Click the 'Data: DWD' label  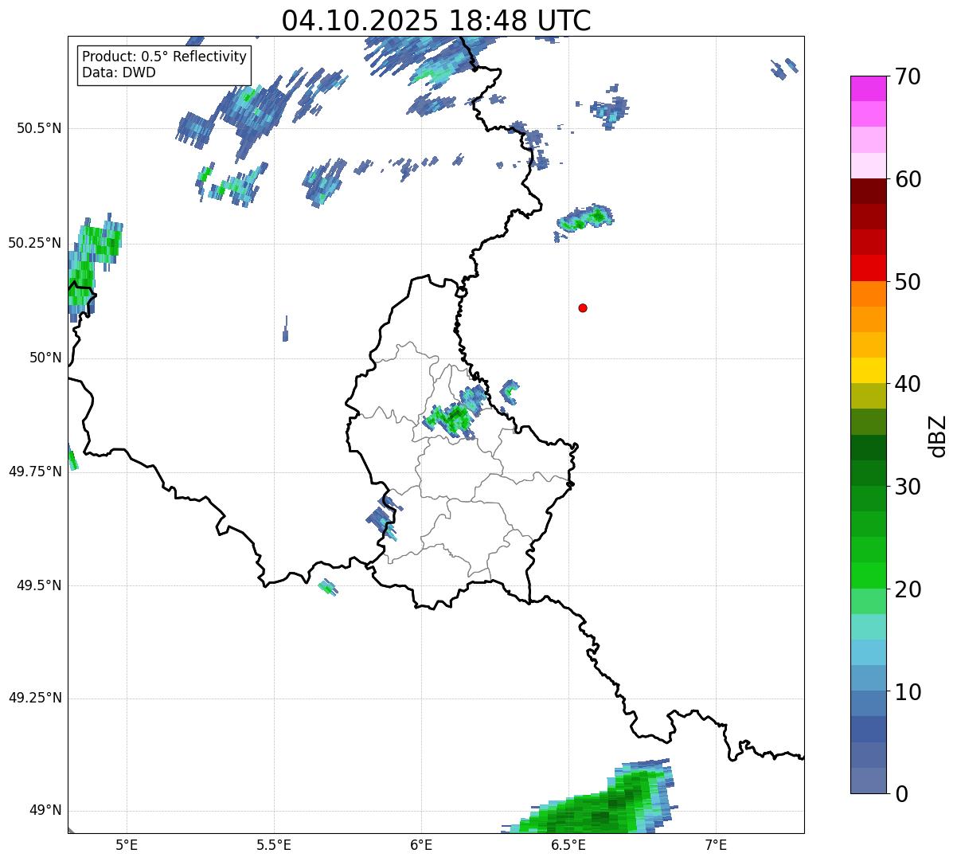[x=119, y=72]
